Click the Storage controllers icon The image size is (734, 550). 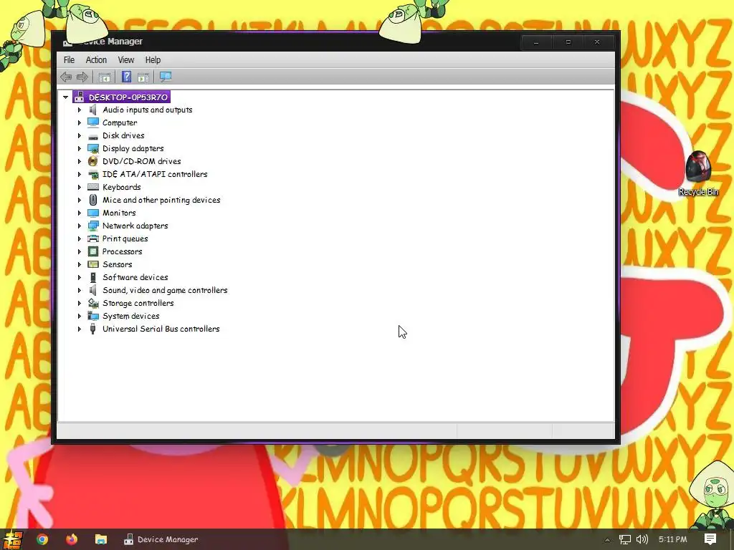pos(93,303)
